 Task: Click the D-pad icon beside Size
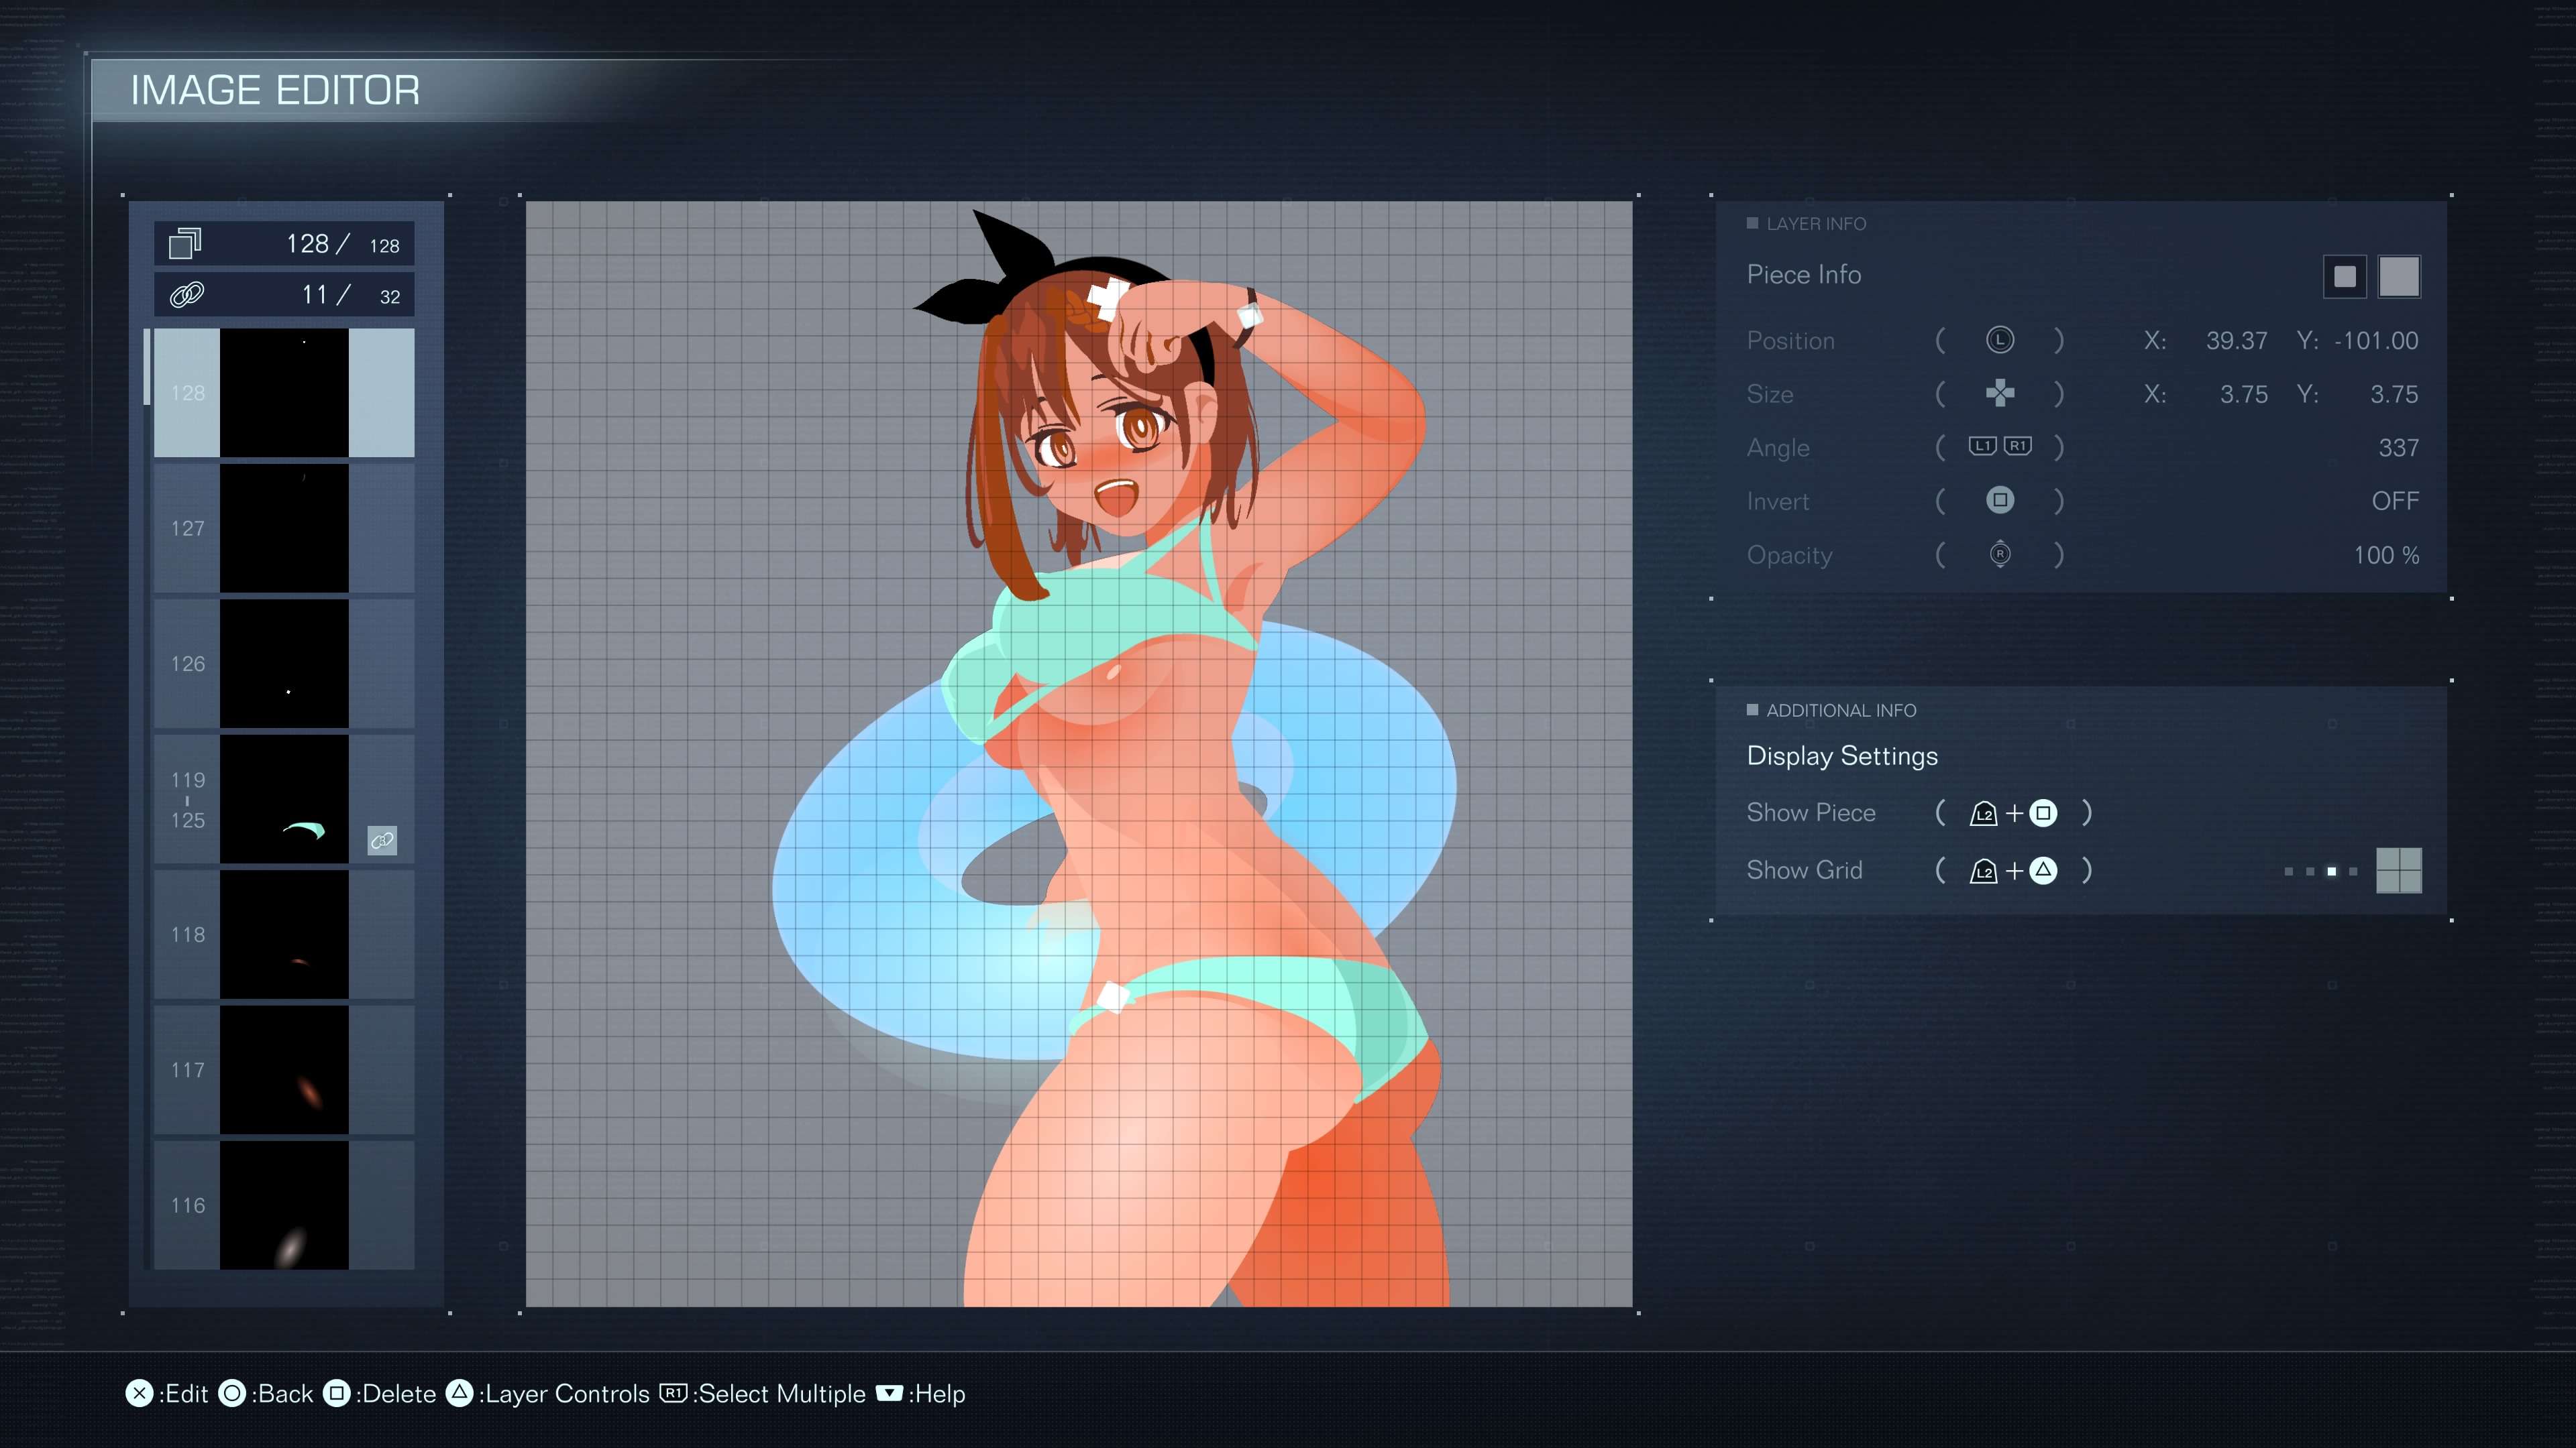(x=1999, y=394)
